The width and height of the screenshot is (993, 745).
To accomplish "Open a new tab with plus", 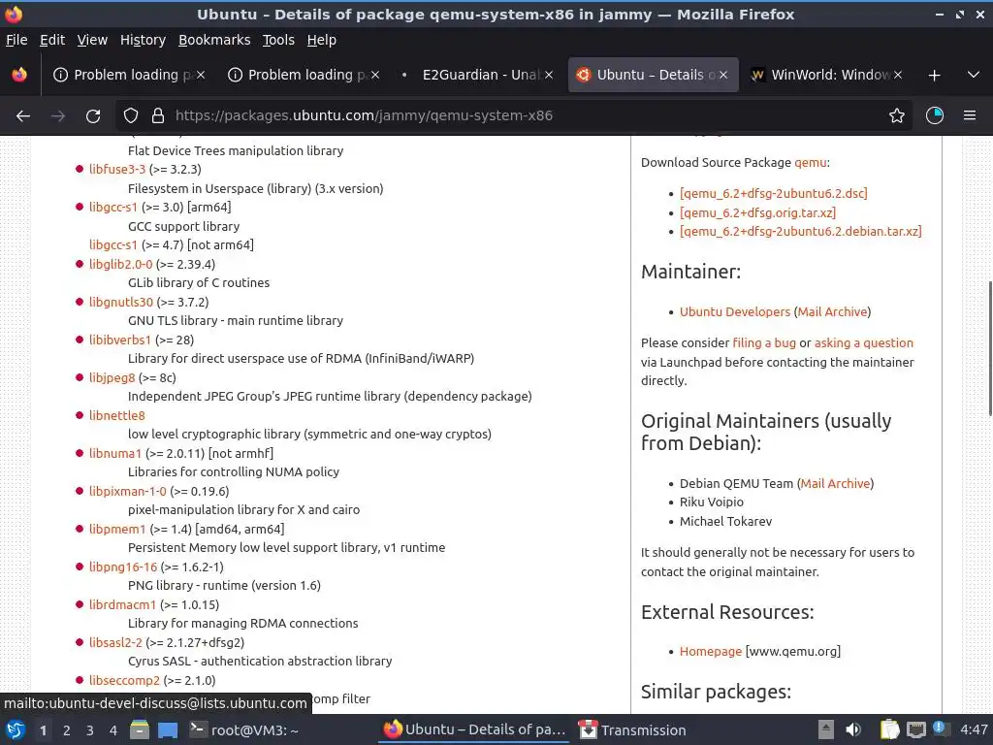I will tap(934, 75).
